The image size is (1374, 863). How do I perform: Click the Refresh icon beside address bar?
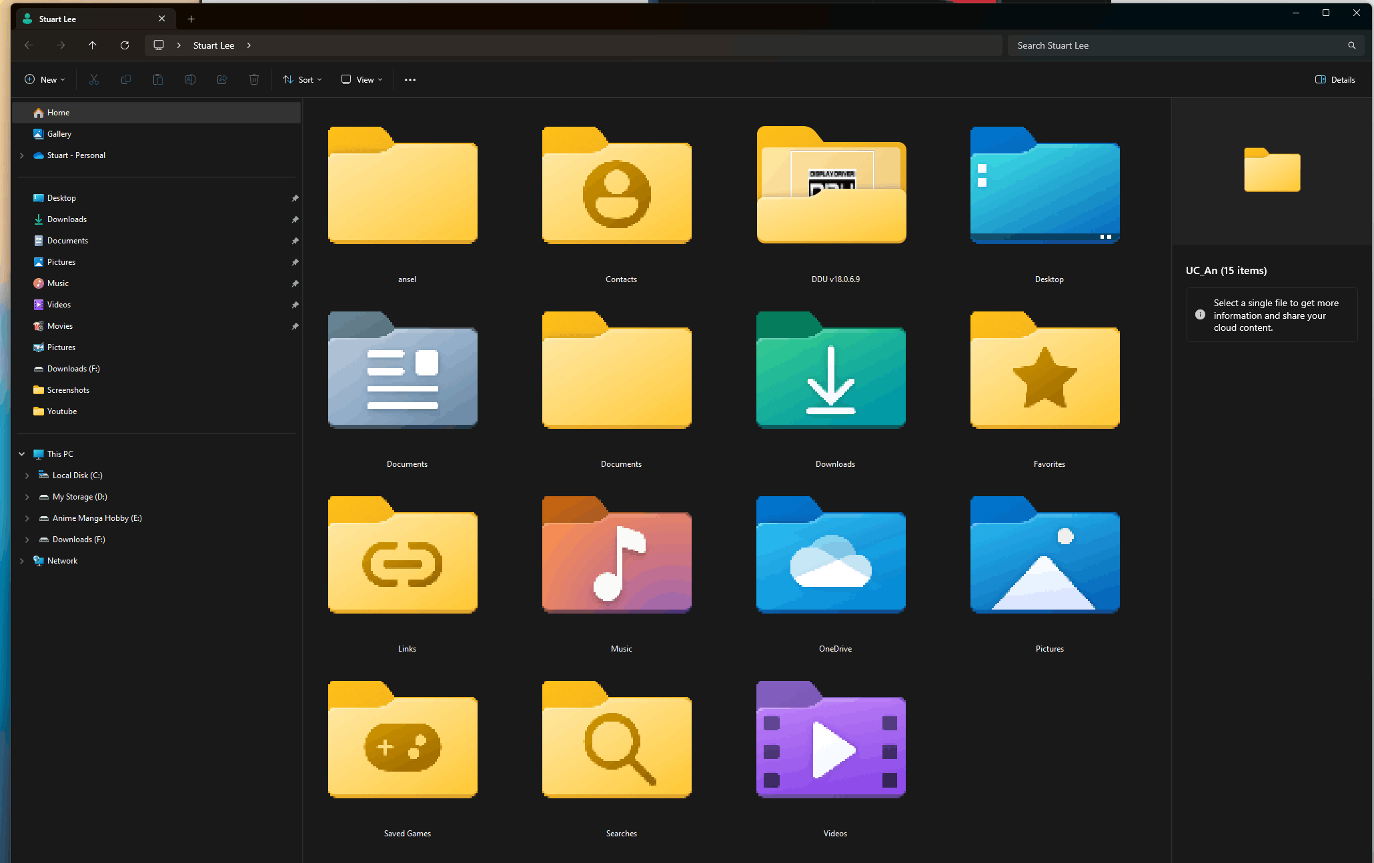125,45
